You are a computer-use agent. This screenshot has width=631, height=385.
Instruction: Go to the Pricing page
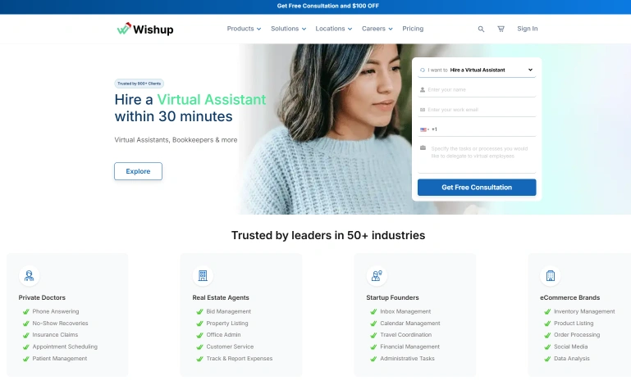click(413, 29)
